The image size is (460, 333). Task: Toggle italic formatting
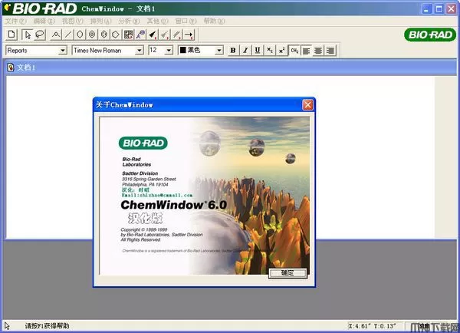(x=245, y=50)
